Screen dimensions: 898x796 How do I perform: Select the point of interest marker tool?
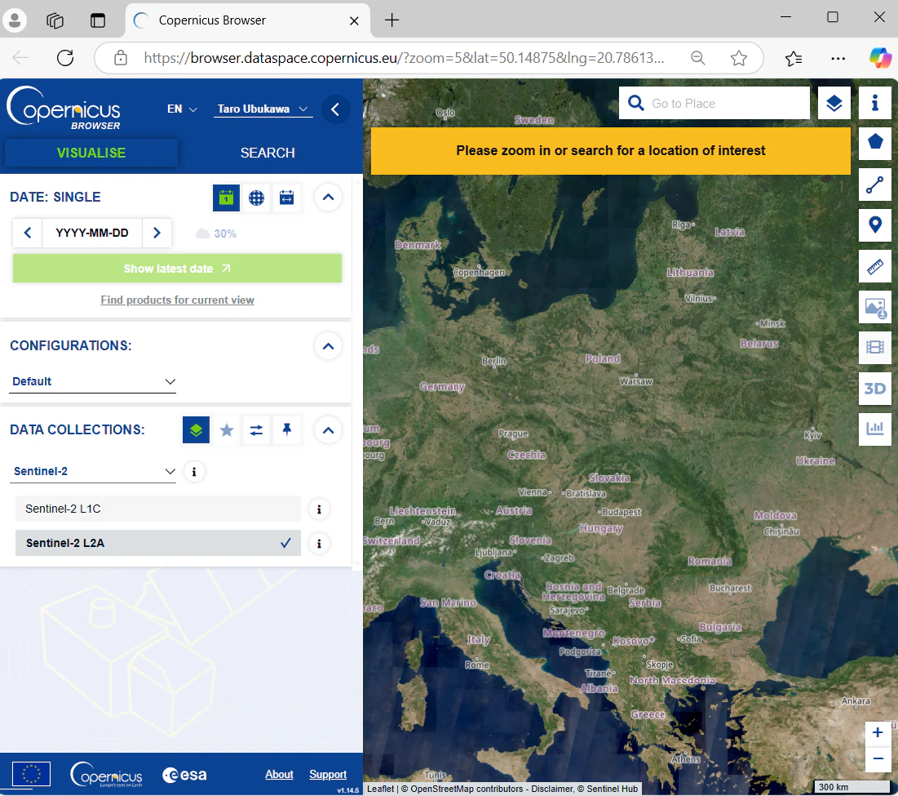coord(875,225)
